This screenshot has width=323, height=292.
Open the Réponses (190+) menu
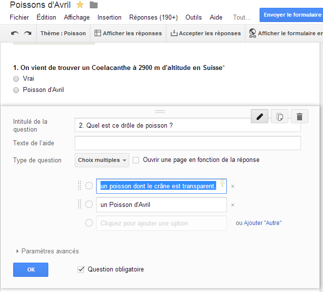(x=154, y=17)
